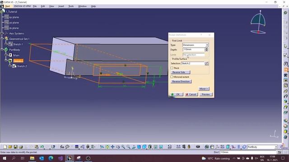Open the Window menu
This screenshot has width=289, height=162.
tap(82, 6)
